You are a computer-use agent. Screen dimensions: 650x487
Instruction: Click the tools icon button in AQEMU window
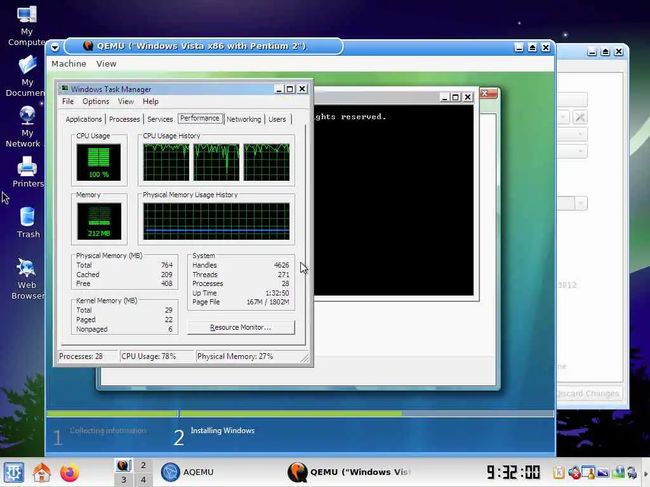pos(580,117)
